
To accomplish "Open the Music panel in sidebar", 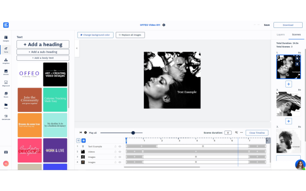I will click(x=6, y=95).
